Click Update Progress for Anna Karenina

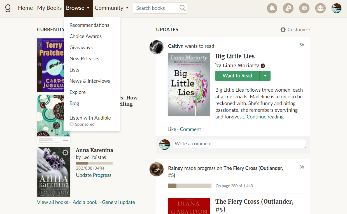[94, 175]
